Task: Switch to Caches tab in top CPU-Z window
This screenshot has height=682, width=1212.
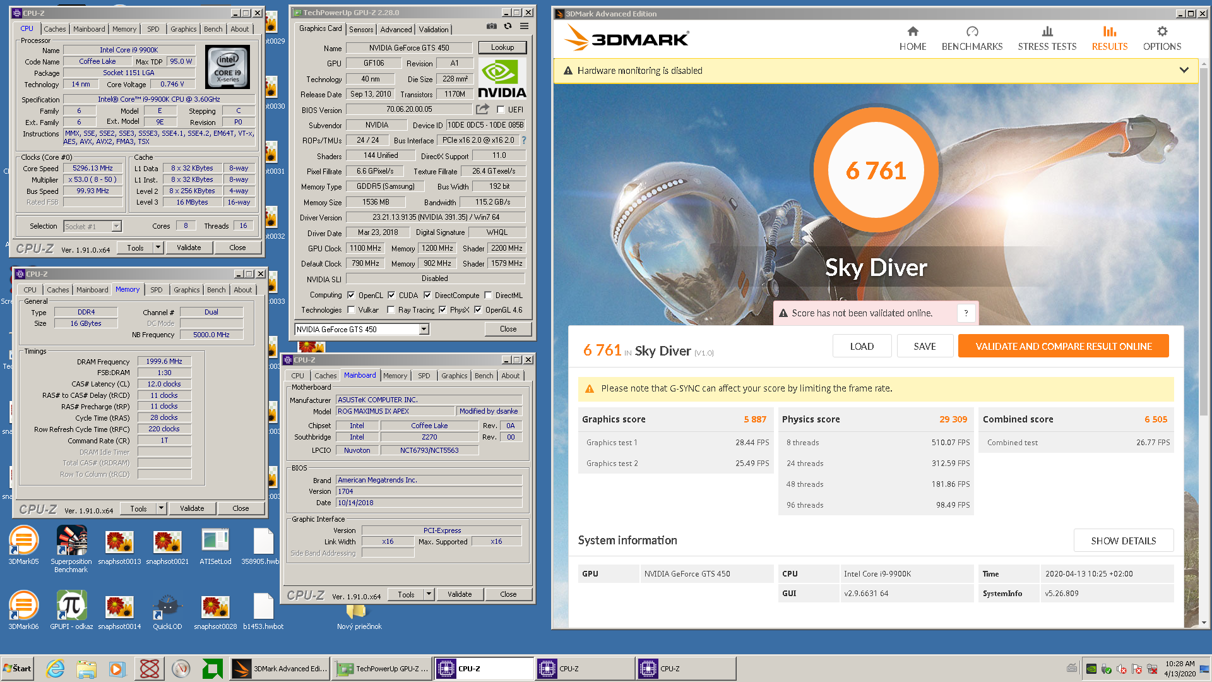Action: 54,28
